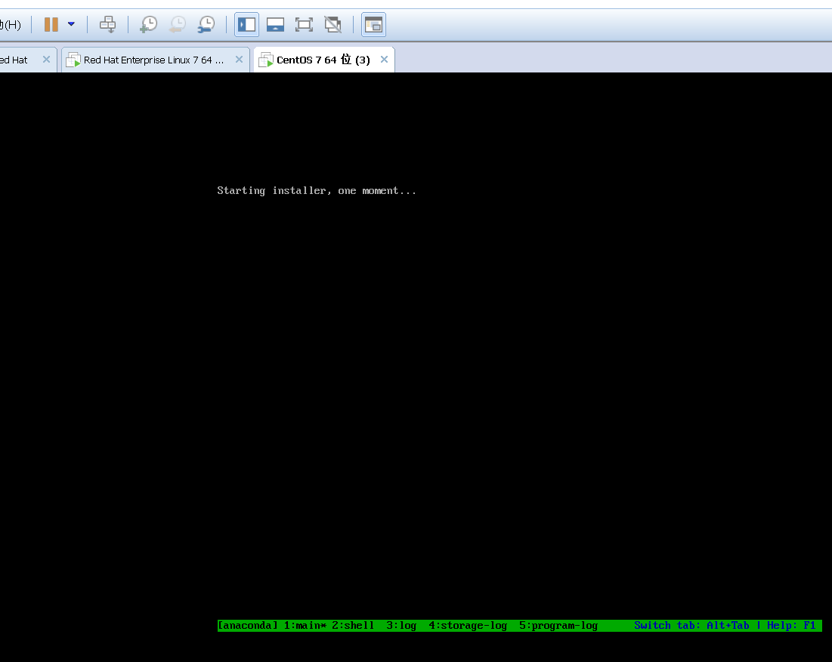Close the Red Hat Enterprise Linux 7 tab

tap(240, 60)
